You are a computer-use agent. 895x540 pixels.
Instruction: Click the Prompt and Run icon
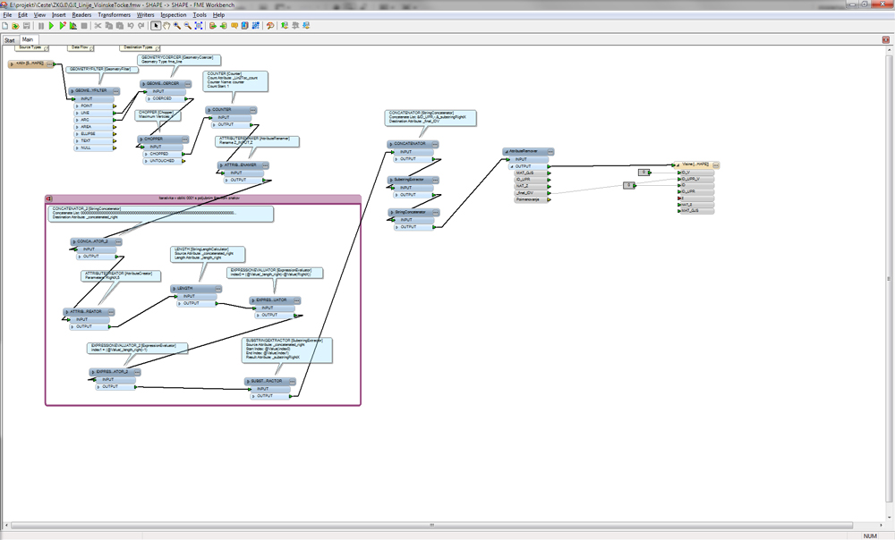63,26
